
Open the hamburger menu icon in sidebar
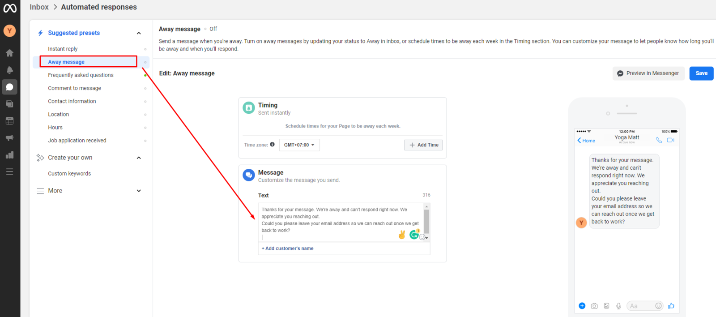coord(9,172)
